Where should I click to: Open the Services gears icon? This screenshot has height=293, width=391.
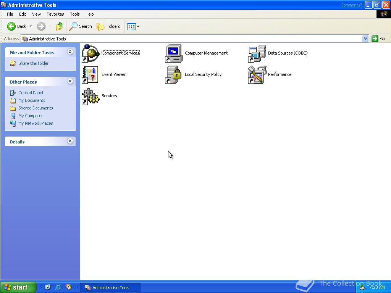point(91,96)
